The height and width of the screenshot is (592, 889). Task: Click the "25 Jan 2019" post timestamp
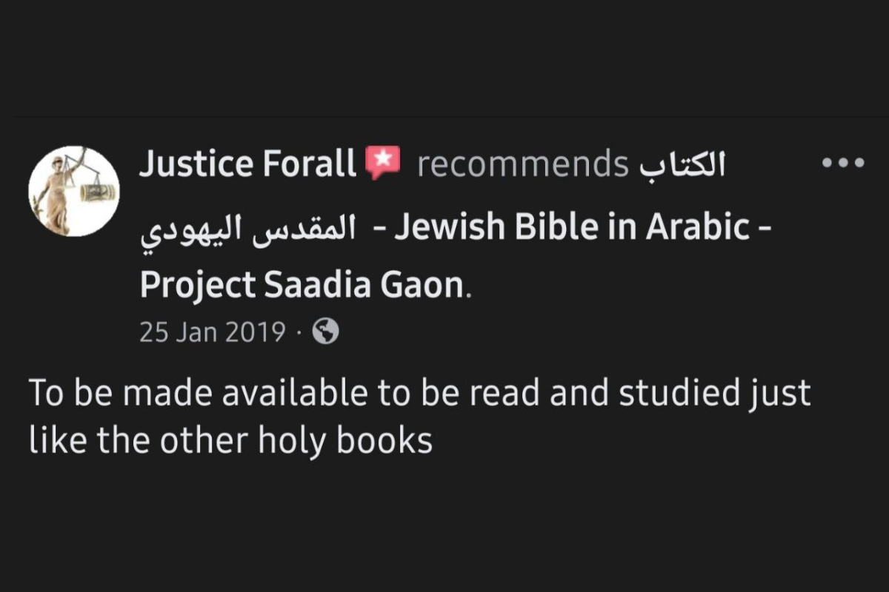point(212,333)
